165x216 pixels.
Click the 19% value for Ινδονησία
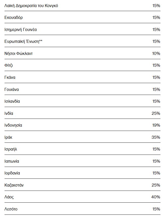[156, 125]
